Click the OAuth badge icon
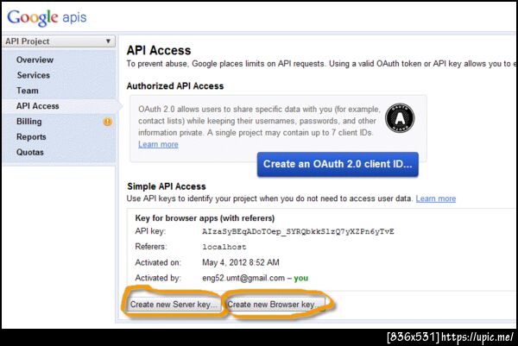This screenshot has height=346, width=518. 400,118
